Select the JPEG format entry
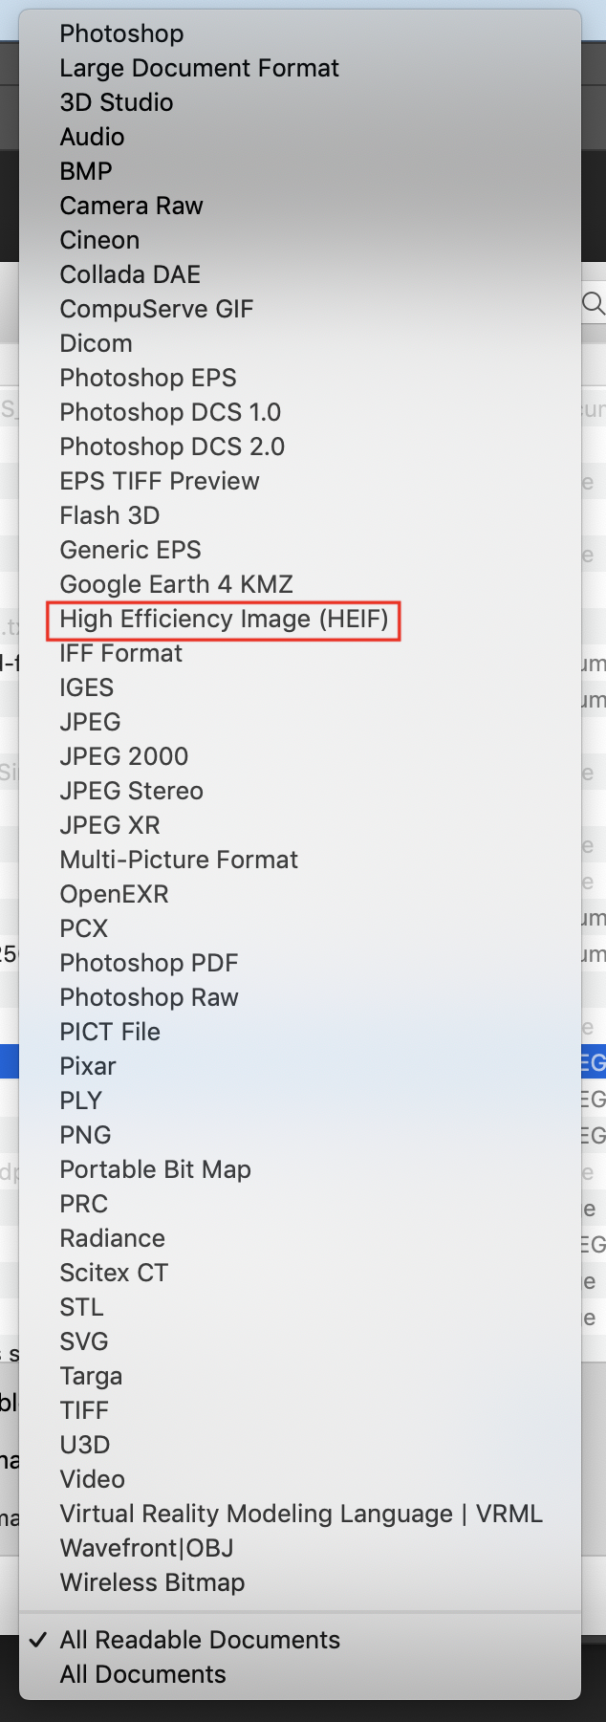 pyautogui.click(x=90, y=723)
